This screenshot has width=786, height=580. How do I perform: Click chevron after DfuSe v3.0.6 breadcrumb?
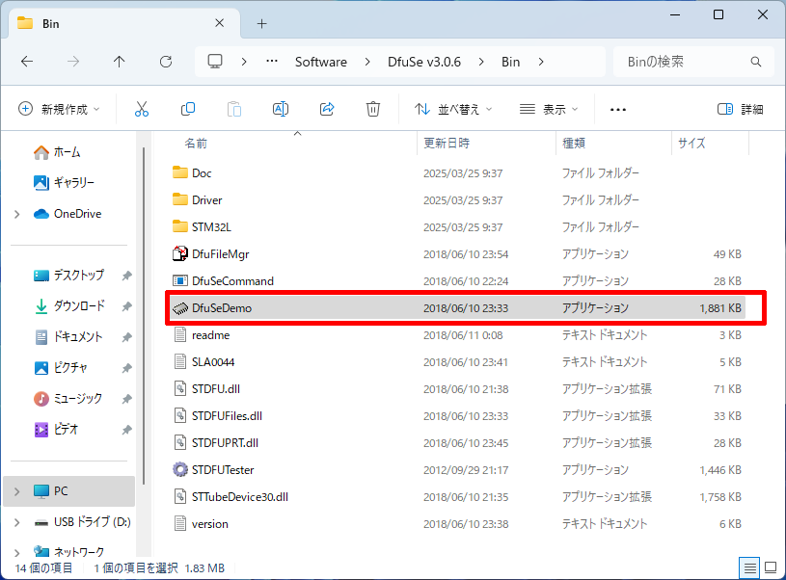481,62
